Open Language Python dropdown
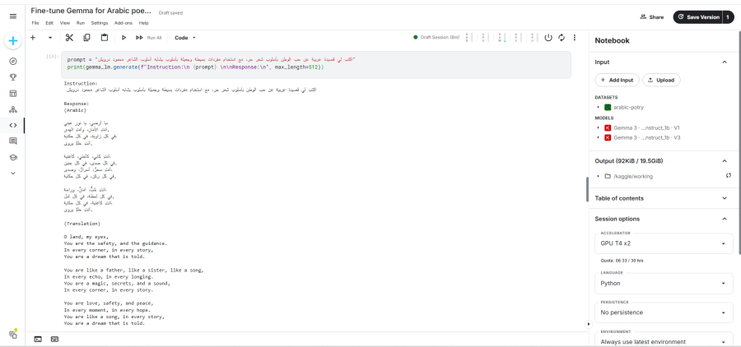Screen dimensions: 741x347 pos(664,283)
